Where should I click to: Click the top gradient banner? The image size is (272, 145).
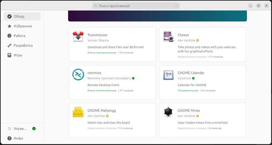pos(157,16)
